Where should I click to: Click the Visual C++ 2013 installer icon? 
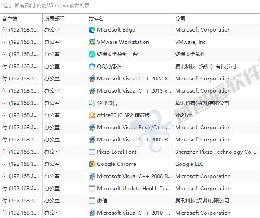[x=92, y=91]
